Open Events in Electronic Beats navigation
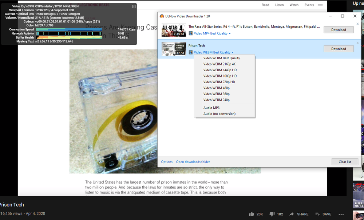This screenshot has width=364, height=220. click(309, 5)
